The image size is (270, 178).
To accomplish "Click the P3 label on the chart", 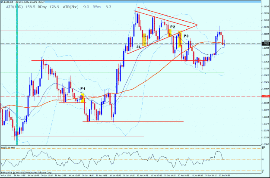I will click(x=186, y=36).
